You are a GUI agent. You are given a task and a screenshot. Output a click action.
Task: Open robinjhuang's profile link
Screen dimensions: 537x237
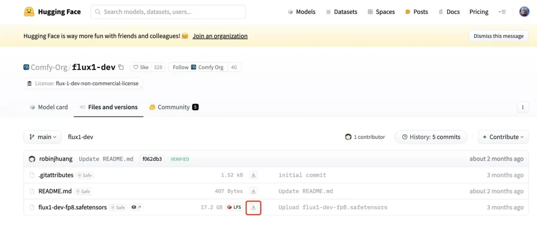coord(56,159)
